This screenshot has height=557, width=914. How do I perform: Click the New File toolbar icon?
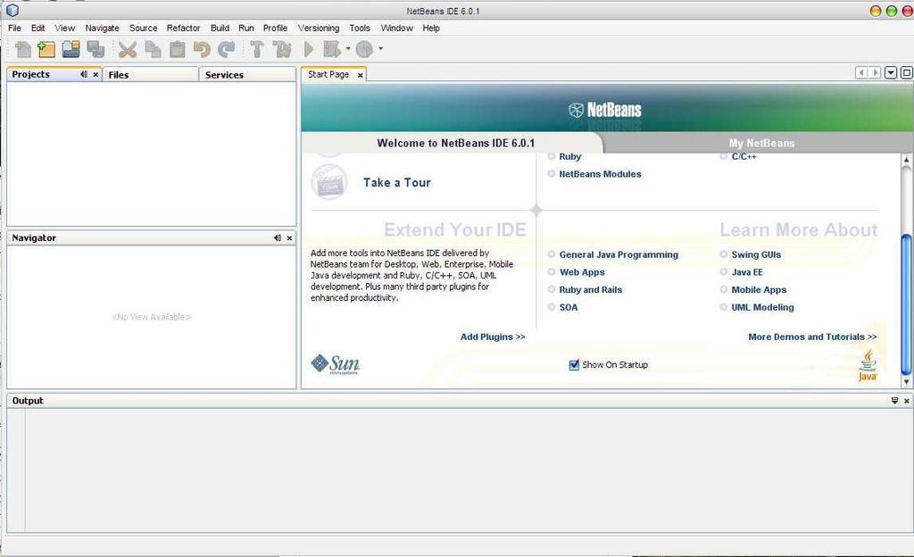[22, 49]
